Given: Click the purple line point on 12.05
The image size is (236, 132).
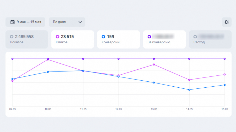Looking at the screenshot, I should coord(119,59).
